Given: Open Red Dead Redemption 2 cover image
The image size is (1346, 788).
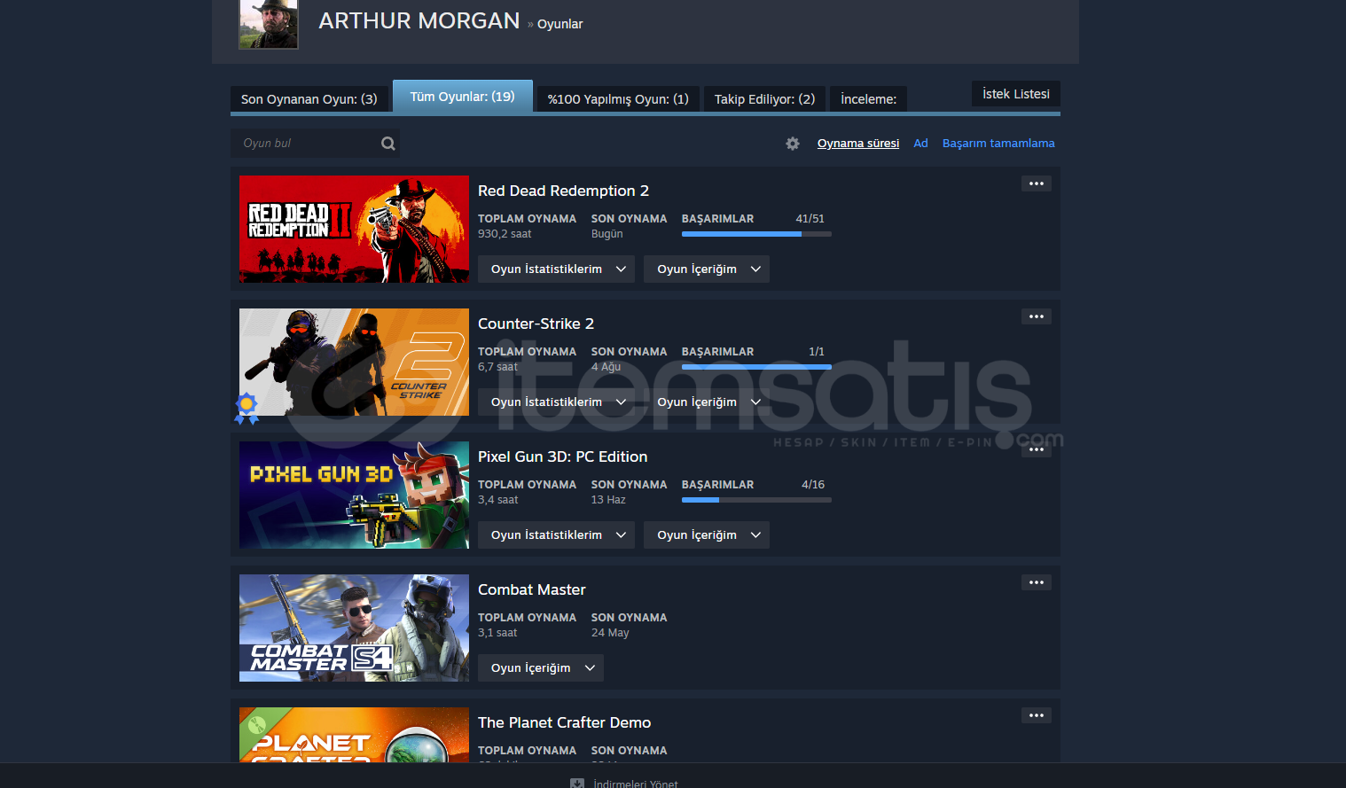Looking at the screenshot, I should pyautogui.click(x=354, y=229).
